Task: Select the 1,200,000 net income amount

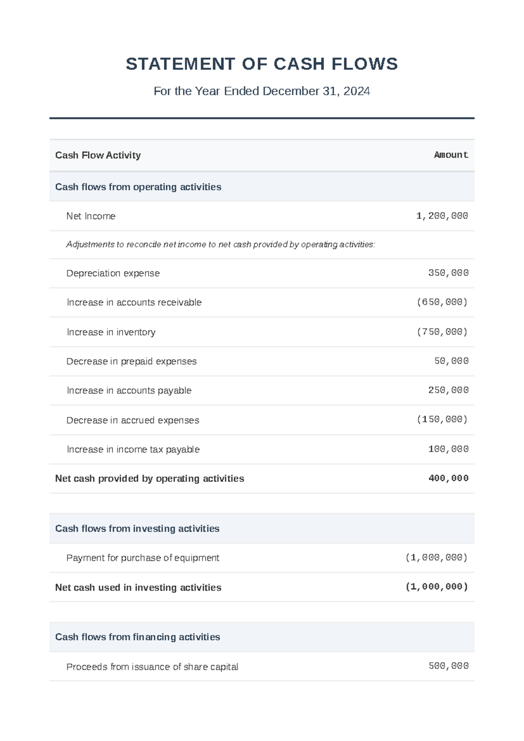Action: click(x=442, y=216)
